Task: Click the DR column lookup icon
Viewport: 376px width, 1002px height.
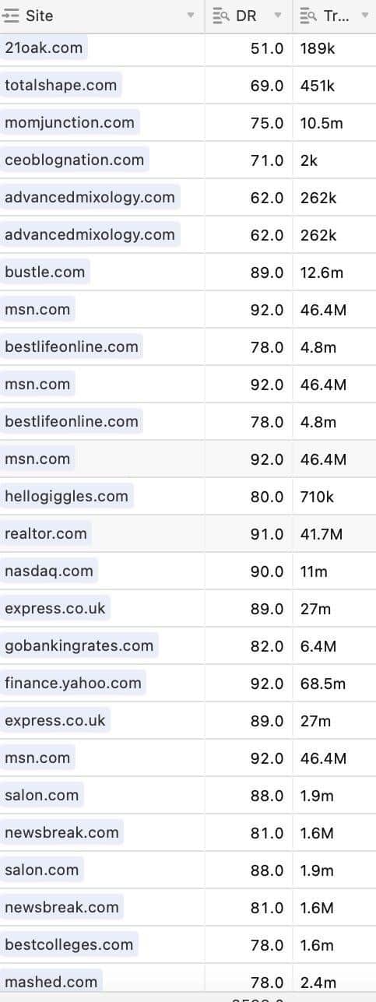Action: click(x=221, y=16)
